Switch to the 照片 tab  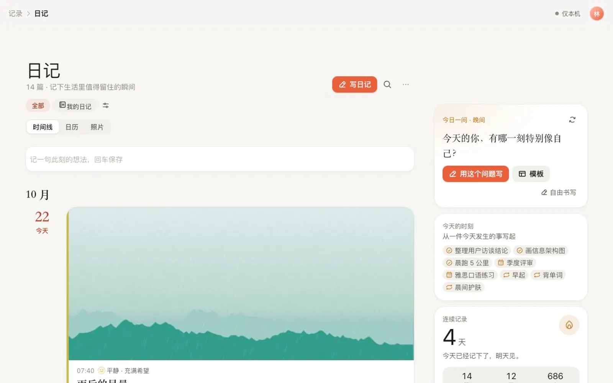97,127
